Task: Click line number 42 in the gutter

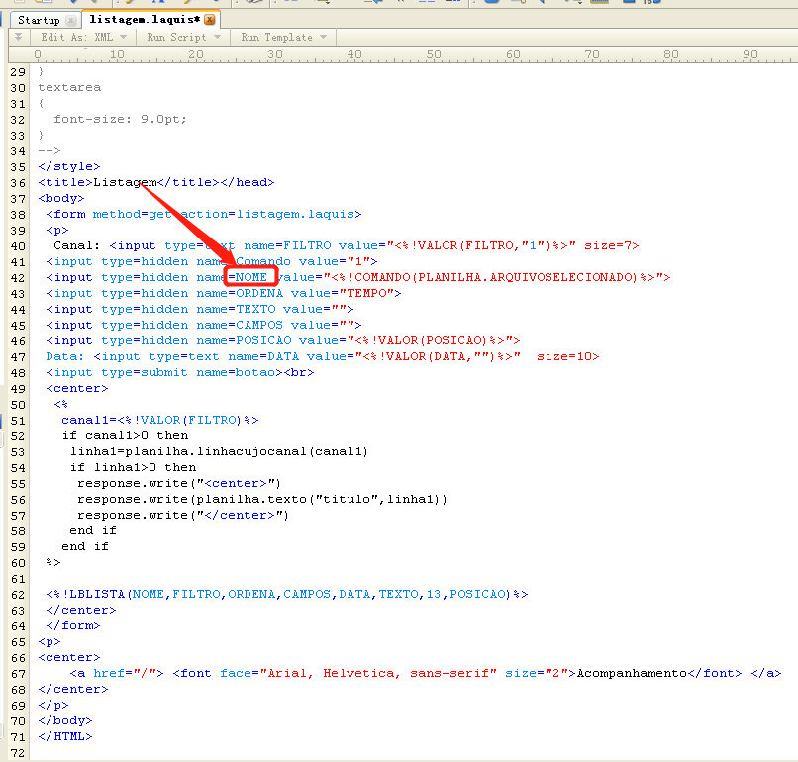Action: click(17, 277)
